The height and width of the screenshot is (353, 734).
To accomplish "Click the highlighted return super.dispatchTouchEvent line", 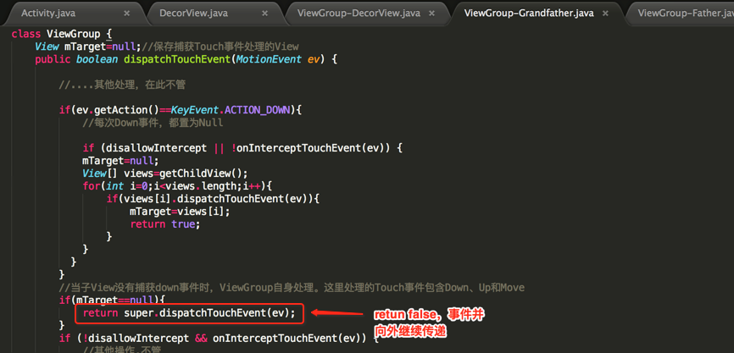I will (x=190, y=313).
